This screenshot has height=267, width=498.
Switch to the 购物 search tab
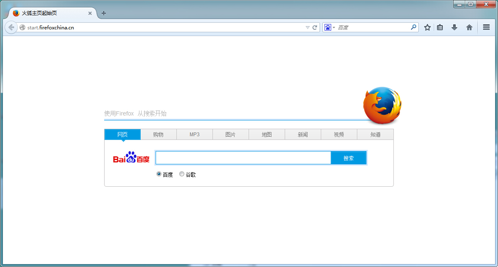point(159,135)
